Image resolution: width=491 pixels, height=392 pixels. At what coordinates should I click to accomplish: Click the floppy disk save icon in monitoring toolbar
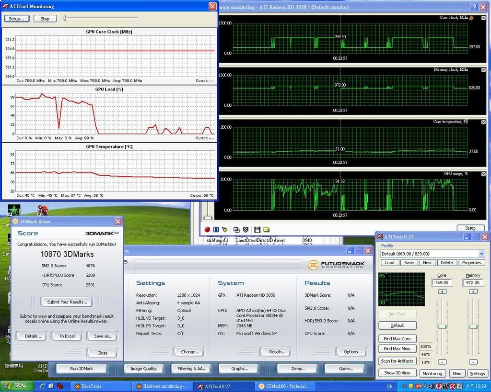(x=257, y=230)
